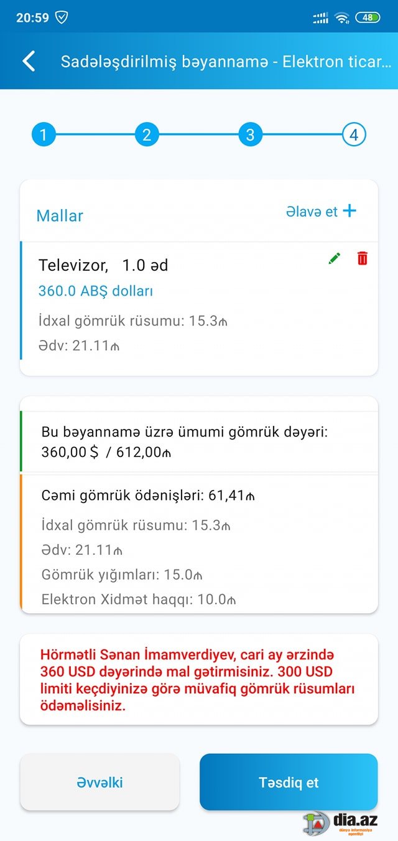Click the green pencil edit icon
This screenshot has width=398, height=841.
click(x=335, y=258)
